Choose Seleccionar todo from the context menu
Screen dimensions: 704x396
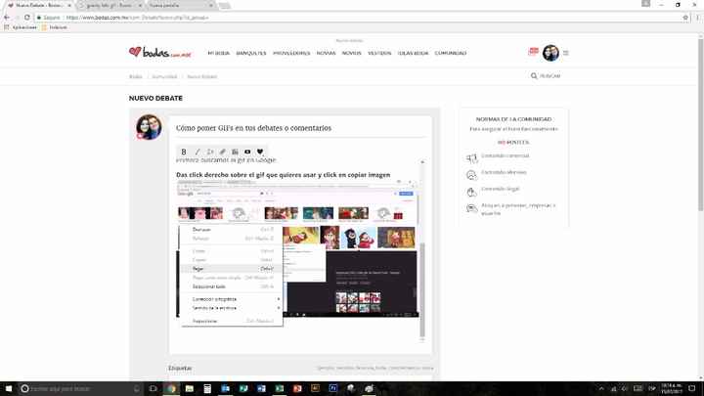(x=231, y=286)
